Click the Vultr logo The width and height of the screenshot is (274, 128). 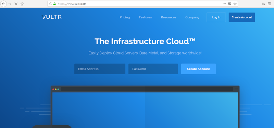[51, 17]
